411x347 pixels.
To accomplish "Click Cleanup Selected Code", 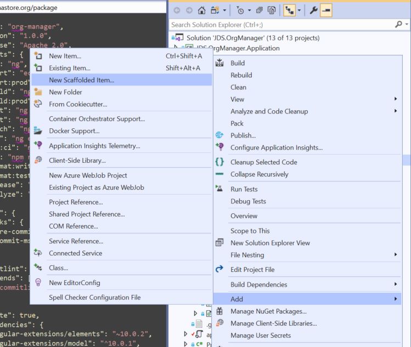I will [307, 162].
